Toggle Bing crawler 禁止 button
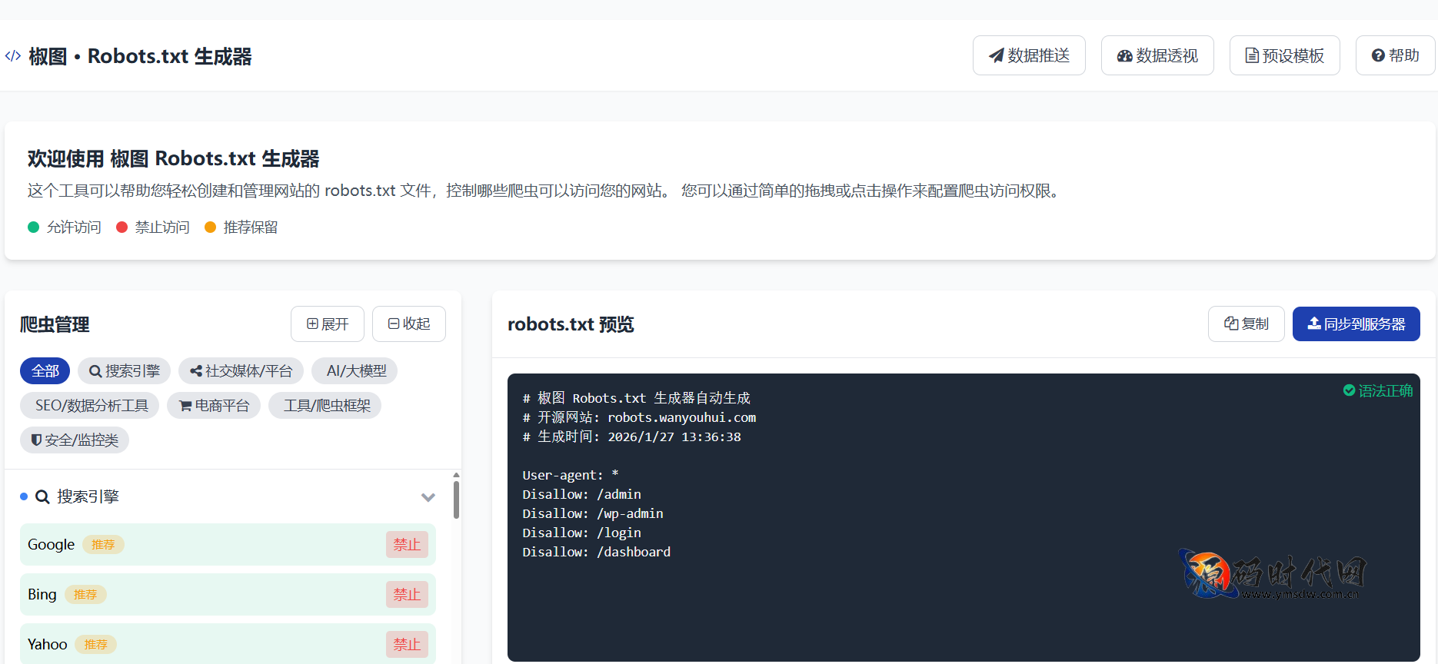Screen dimensions: 1438x664 tap(407, 595)
